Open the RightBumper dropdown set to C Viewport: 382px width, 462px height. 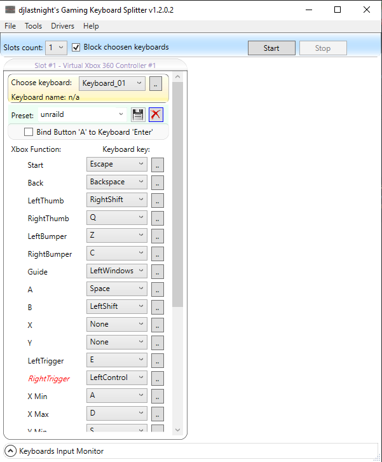117,253
